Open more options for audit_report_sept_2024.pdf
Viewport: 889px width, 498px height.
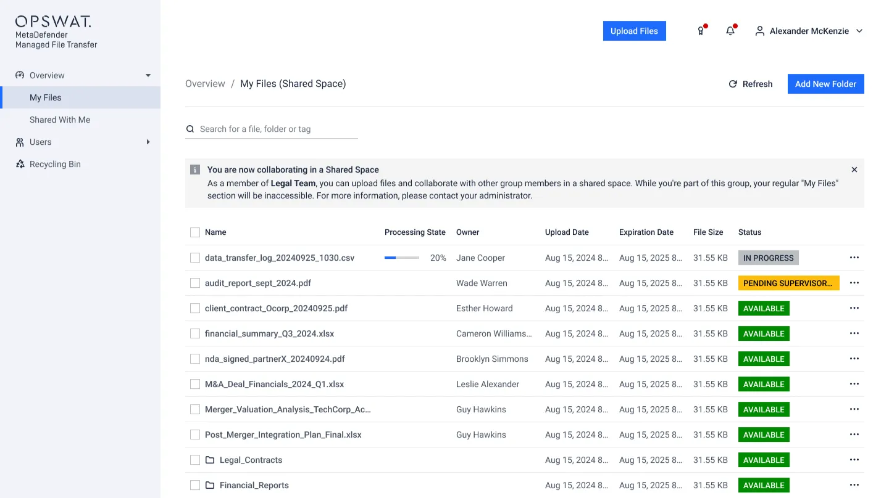click(x=854, y=283)
